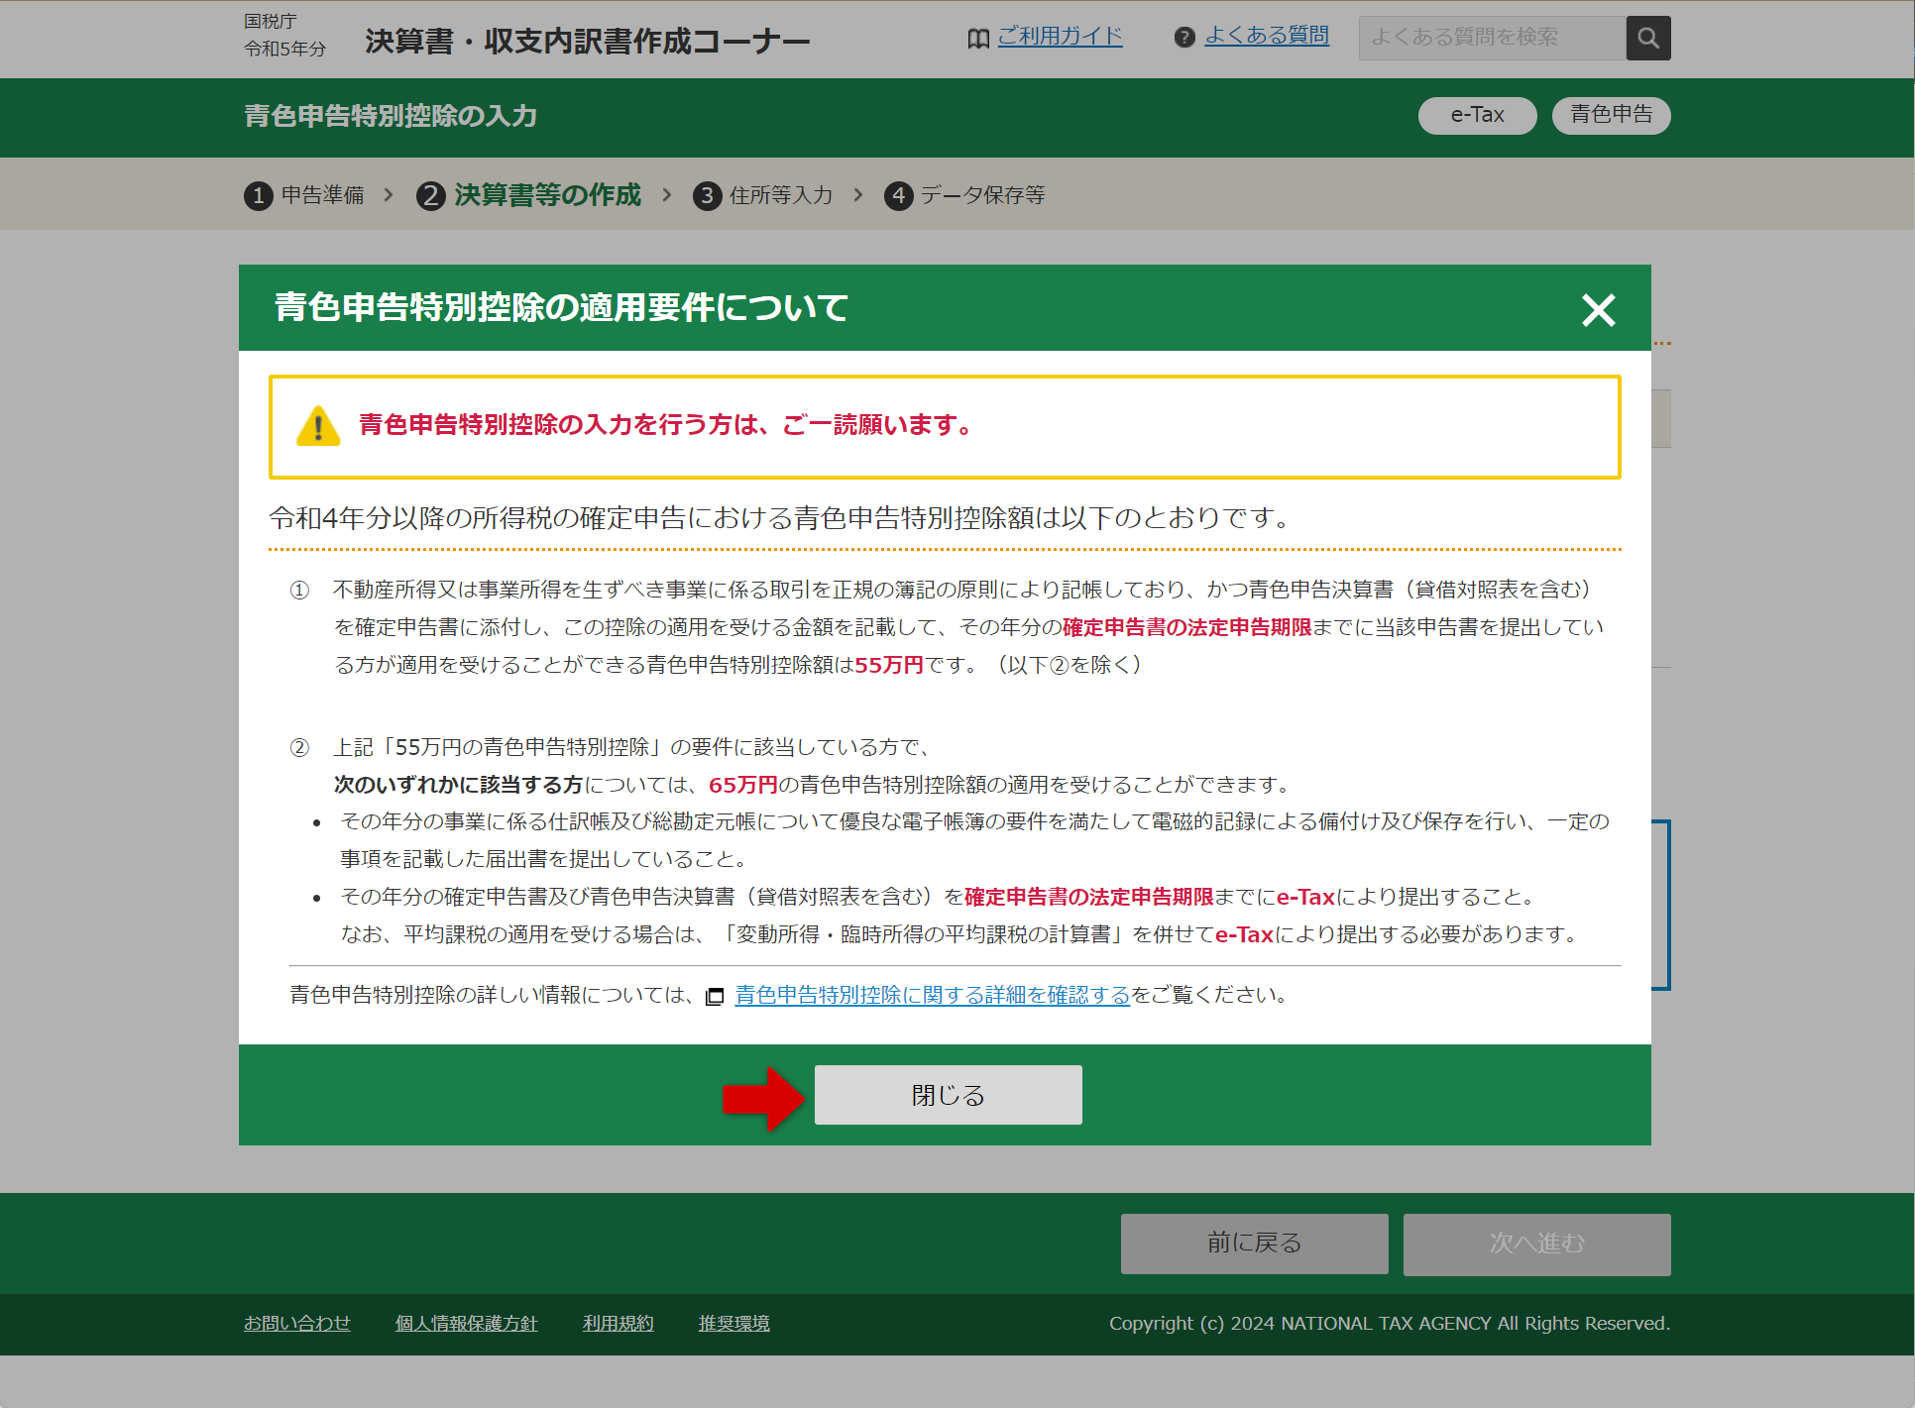Open the 青色申告特別控除に関する詳細を確認する link
Viewport: 1915px width, 1408px height.
point(930,996)
